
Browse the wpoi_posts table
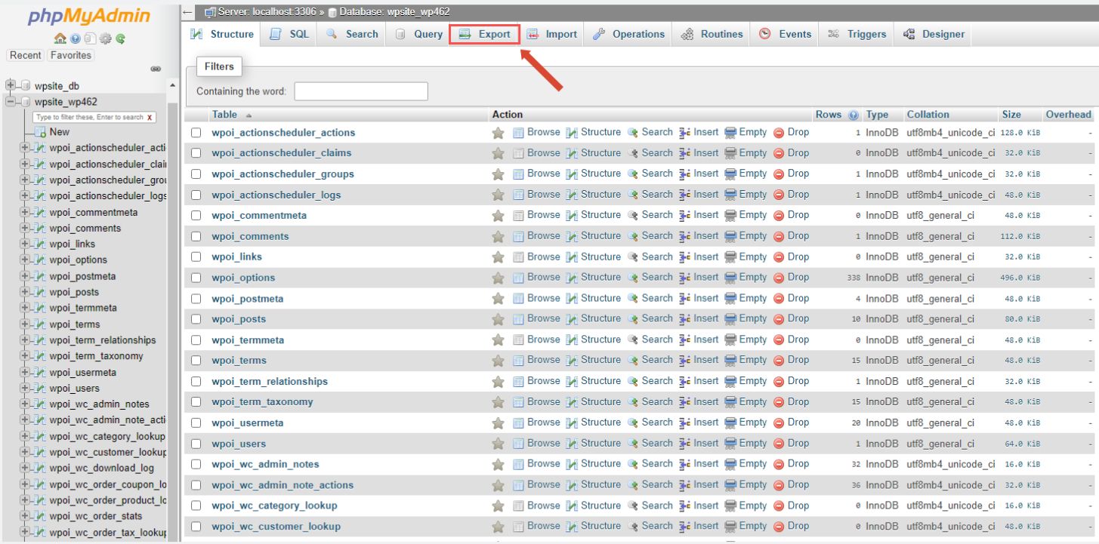point(543,318)
